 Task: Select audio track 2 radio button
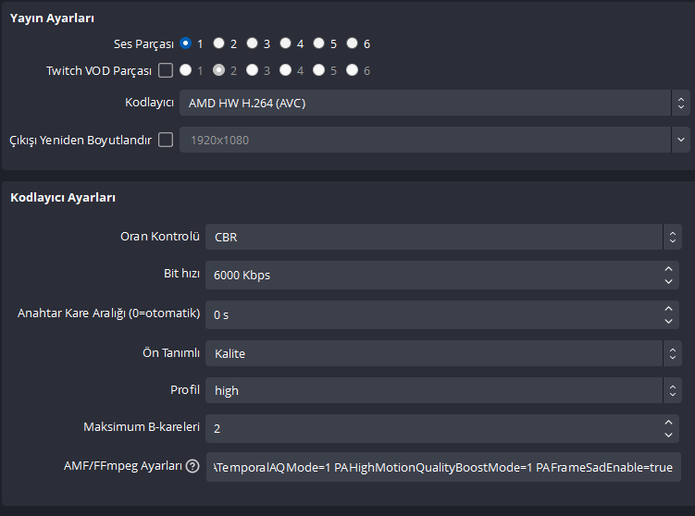[x=218, y=43]
